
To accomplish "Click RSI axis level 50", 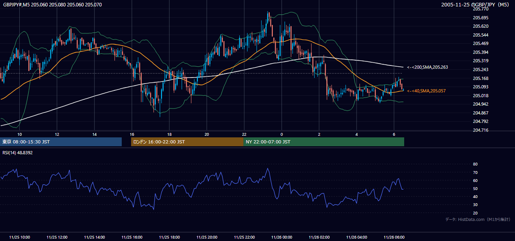I will (x=475, y=188).
